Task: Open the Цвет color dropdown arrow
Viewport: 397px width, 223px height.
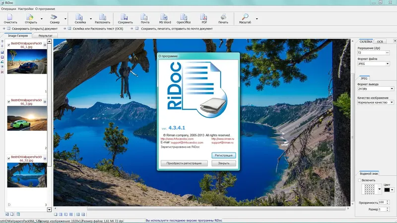Action: (392, 190)
